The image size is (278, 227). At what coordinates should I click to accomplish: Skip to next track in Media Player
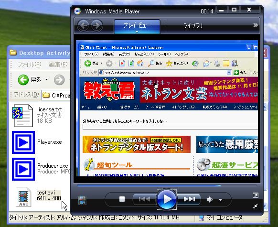189,199
